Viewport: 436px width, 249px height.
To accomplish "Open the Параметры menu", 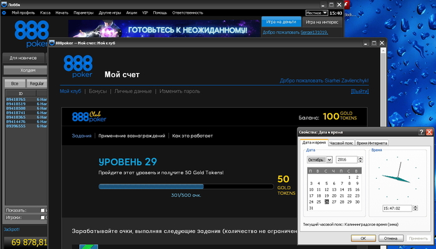I will point(83,13).
